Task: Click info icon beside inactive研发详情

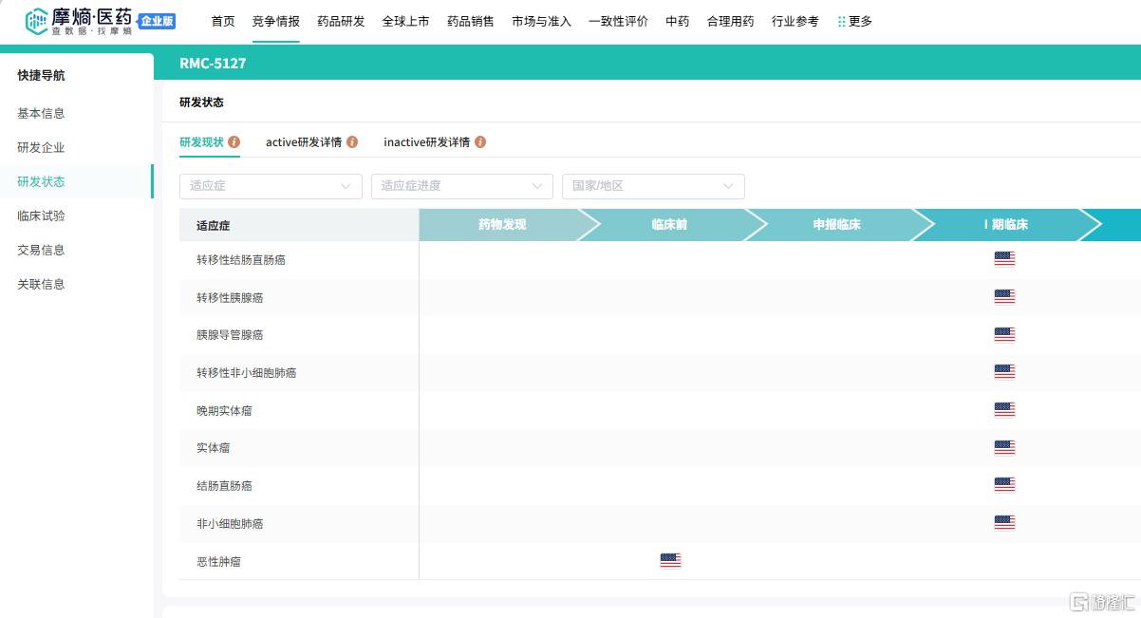Action: [480, 142]
